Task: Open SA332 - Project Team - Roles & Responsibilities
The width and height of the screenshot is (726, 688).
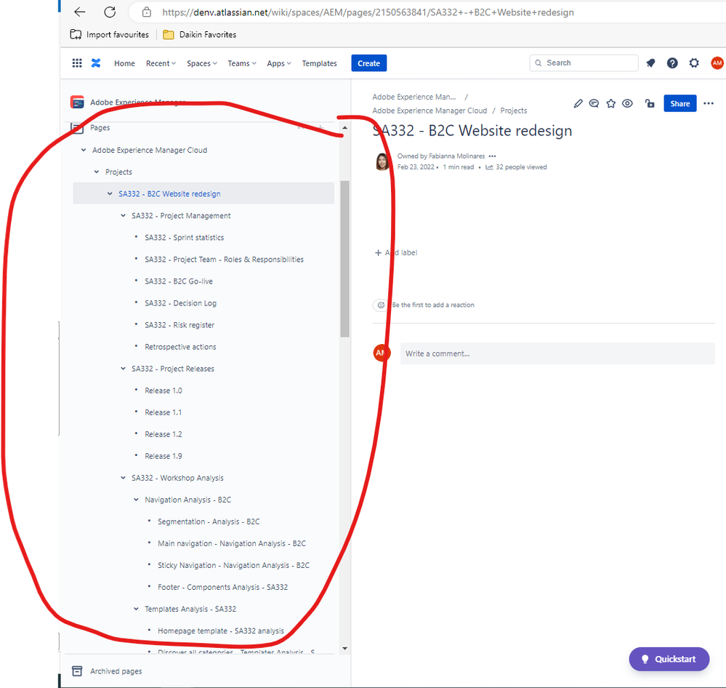Action: 224,260
